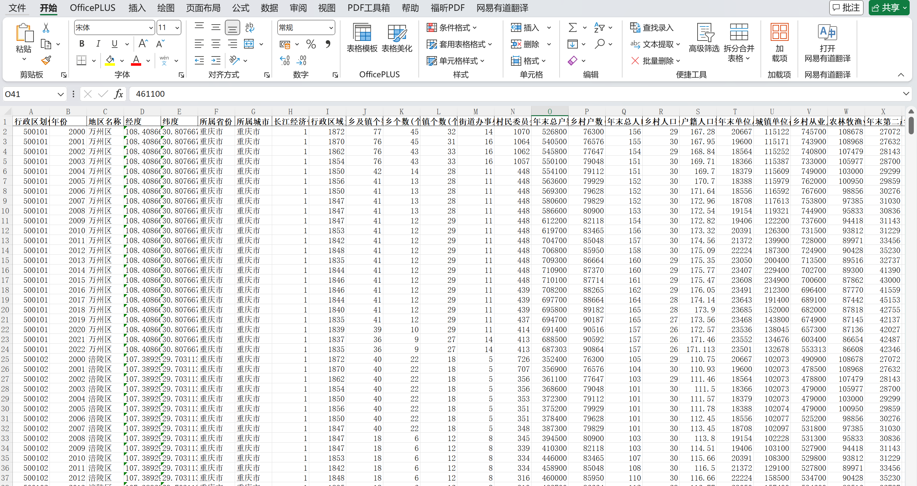The width and height of the screenshot is (917, 486).
Task: Toggle wrap text button
Action: pyautogui.click(x=249, y=28)
